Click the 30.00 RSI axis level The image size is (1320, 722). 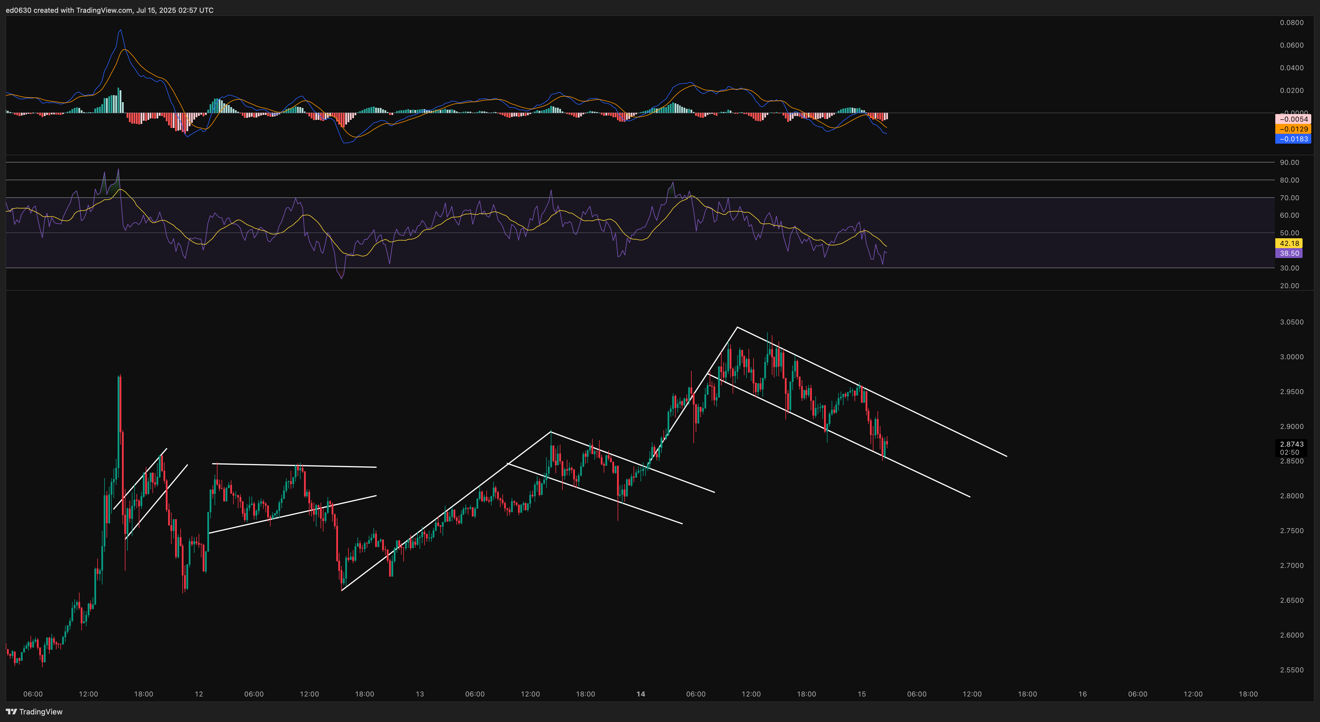[x=1289, y=268]
